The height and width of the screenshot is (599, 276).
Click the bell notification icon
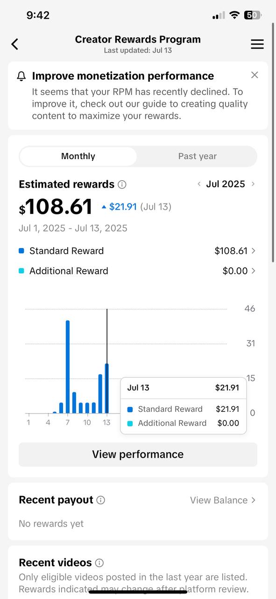[x=21, y=76]
